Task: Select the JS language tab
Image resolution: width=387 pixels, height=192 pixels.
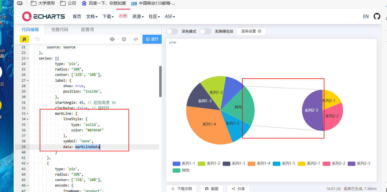Action: point(24,39)
